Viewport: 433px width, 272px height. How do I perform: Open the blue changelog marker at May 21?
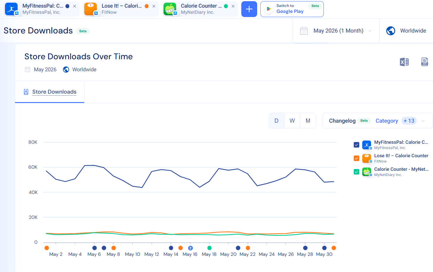(238, 248)
